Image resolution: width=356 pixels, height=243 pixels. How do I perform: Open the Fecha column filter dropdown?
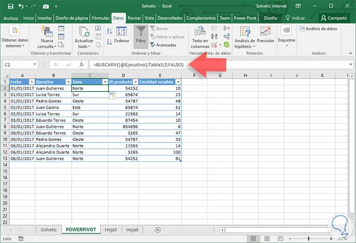32,82
